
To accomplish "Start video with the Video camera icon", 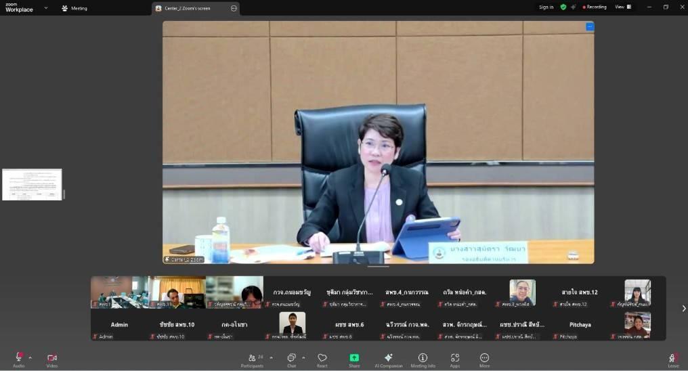I will (x=52, y=357).
